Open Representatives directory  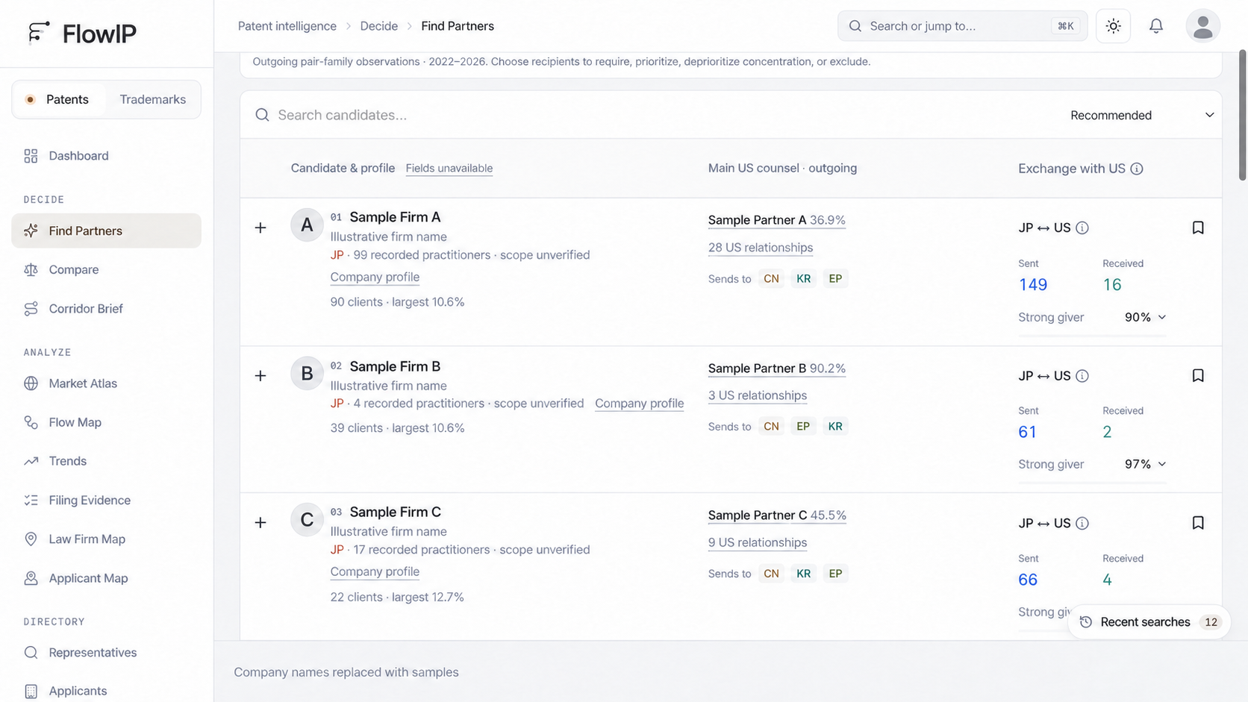(x=106, y=652)
